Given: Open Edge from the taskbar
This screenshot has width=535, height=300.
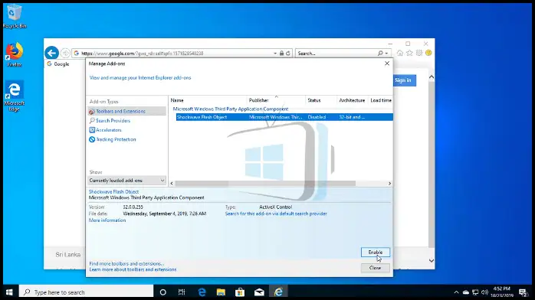Looking at the screenshot, I should (202, 292).
